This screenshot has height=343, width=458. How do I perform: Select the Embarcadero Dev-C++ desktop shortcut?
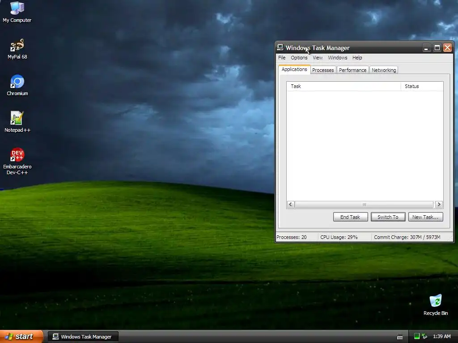point(17,161)
